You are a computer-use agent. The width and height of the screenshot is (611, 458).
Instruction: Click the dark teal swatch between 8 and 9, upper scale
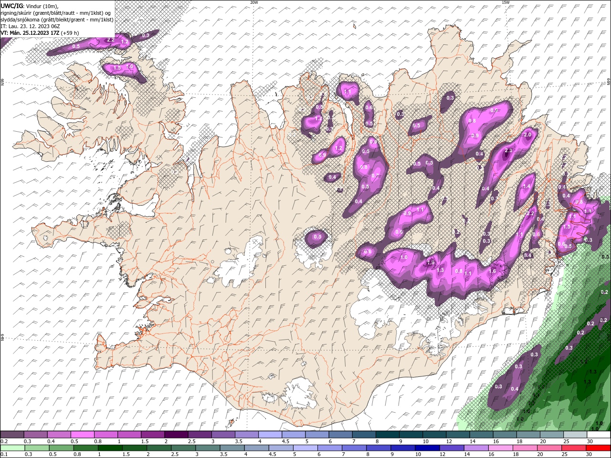click(x=387, y=435)
